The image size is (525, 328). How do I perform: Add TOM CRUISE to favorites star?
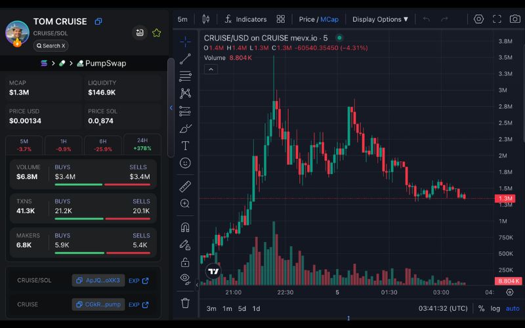(x=156, y=32)
